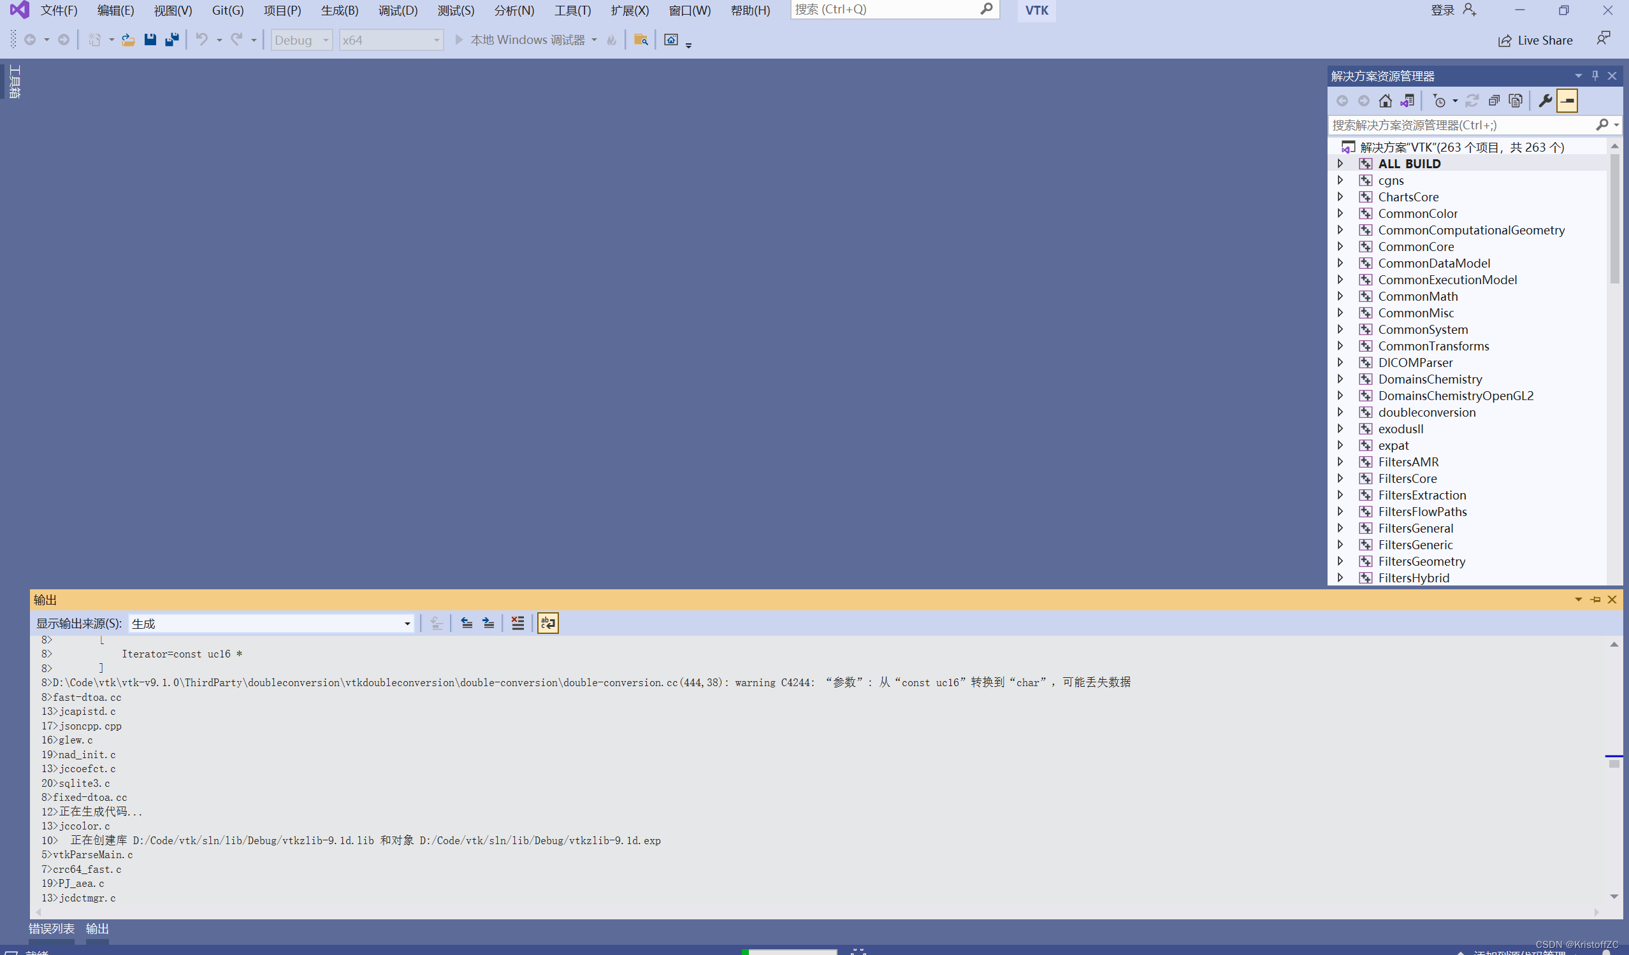Click the Save All toolbar icon
Viewport: 1629px width, 955px height.
[172, 40]
